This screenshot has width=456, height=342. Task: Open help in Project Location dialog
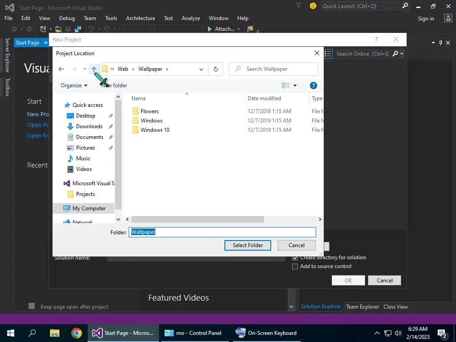(x=313, y=85)
